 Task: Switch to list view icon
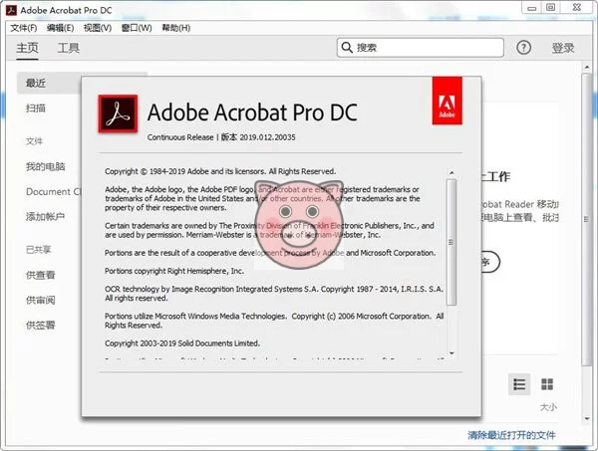[519, 384]
